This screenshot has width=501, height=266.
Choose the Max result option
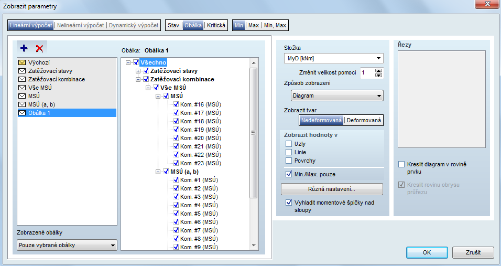point(254,25)
